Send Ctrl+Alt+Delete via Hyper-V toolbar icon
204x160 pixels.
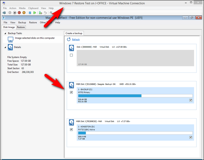click(x=4, y=13)
